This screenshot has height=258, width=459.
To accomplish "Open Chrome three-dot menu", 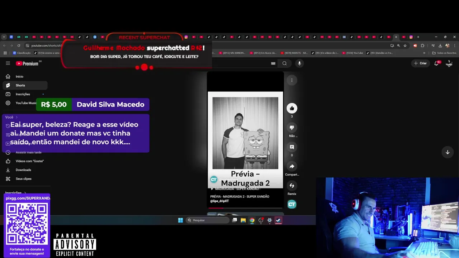I will pos(454,46).
